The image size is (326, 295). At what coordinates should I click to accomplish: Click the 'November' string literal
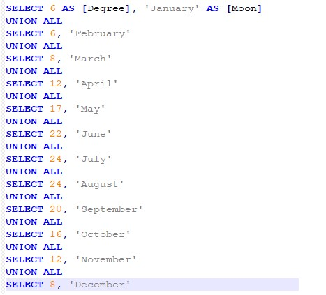click(106, 259)
